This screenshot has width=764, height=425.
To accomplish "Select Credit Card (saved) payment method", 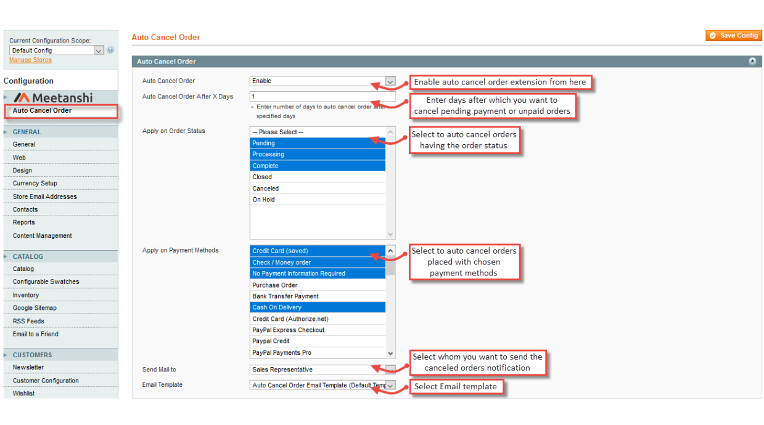I will click(x=318, y=251).
